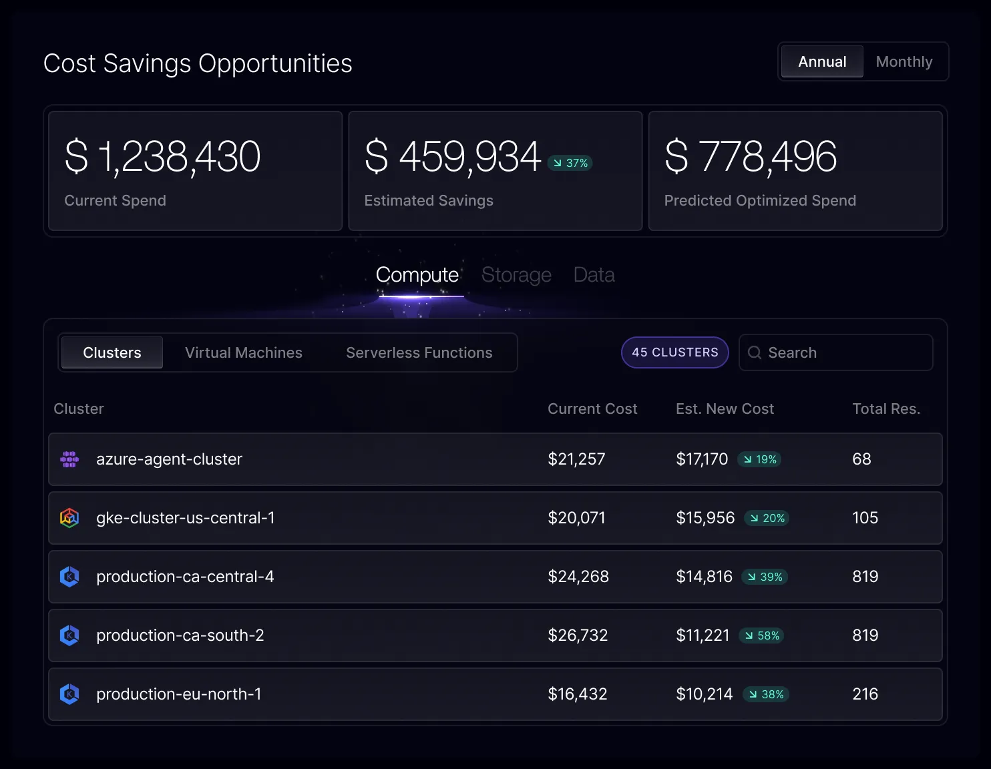Click the production-ca-central-4 Kubernetes icon
The image size is (991, 769).
[x=69, y=577]
